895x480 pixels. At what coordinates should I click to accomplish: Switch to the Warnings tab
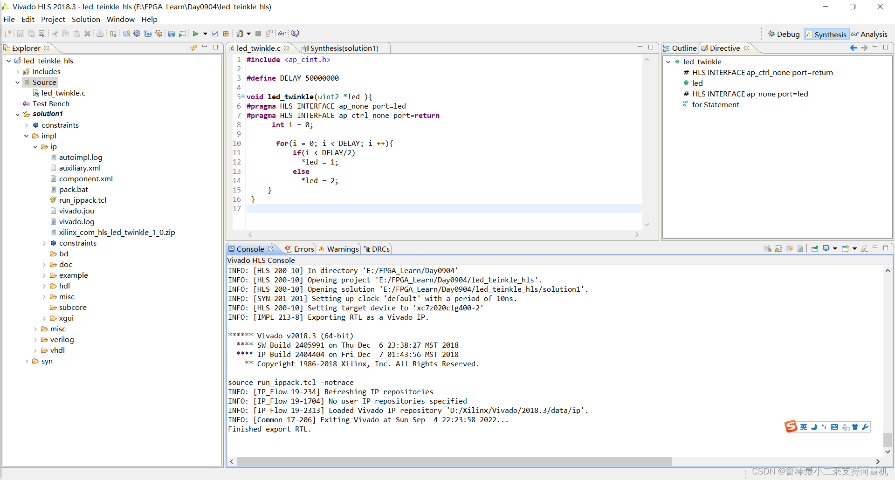pyautogui.click(x=339, y=249)
